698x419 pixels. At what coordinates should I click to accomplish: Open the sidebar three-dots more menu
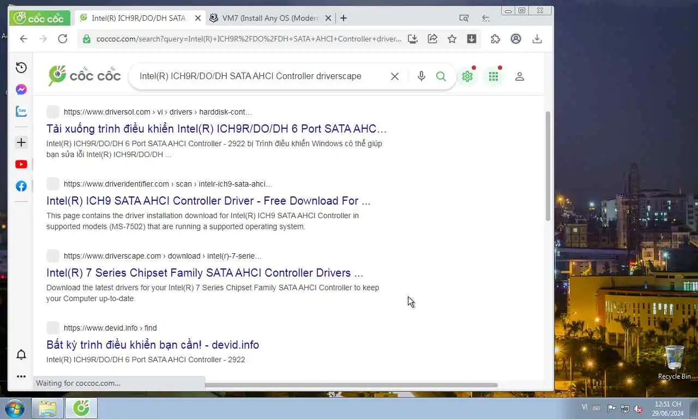(x=21, y=376)
